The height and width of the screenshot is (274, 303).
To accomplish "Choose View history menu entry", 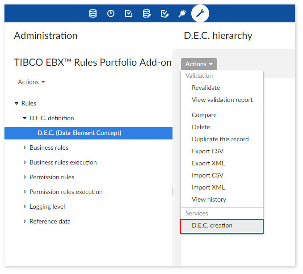I will tap(222, 200).
